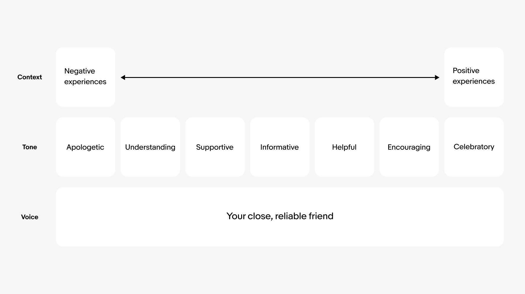Click the Voice row label
The image size is (525, 294).
pos(30,217)
